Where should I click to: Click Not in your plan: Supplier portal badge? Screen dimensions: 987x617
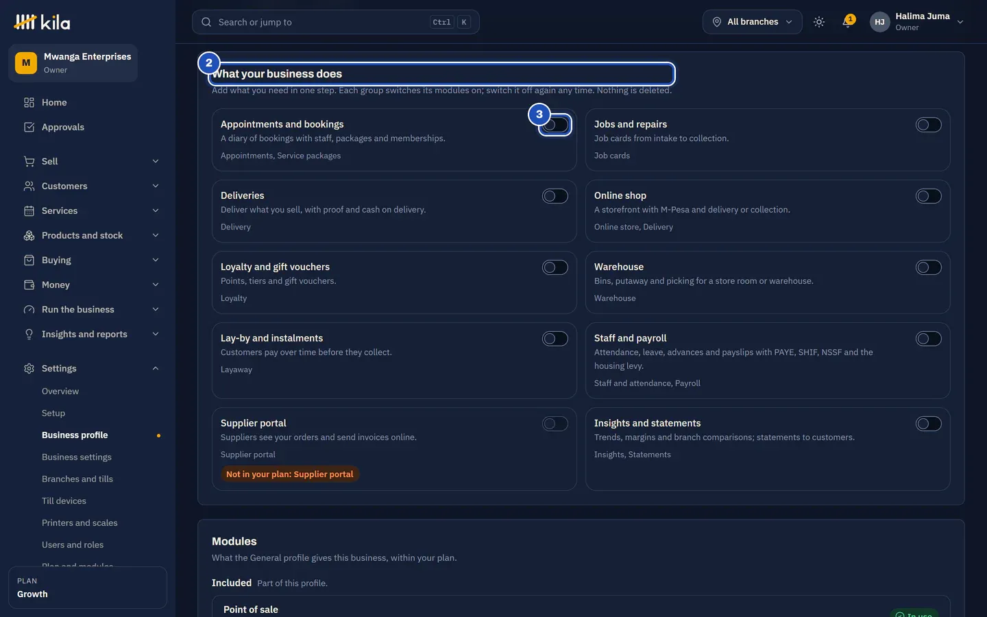290,474
